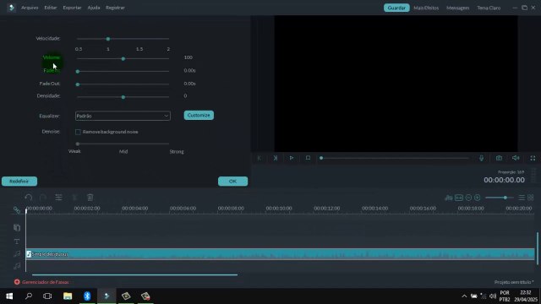Switch to Tema Claro
The width and height of the screenshot is (541, 304).
[489, 8]
